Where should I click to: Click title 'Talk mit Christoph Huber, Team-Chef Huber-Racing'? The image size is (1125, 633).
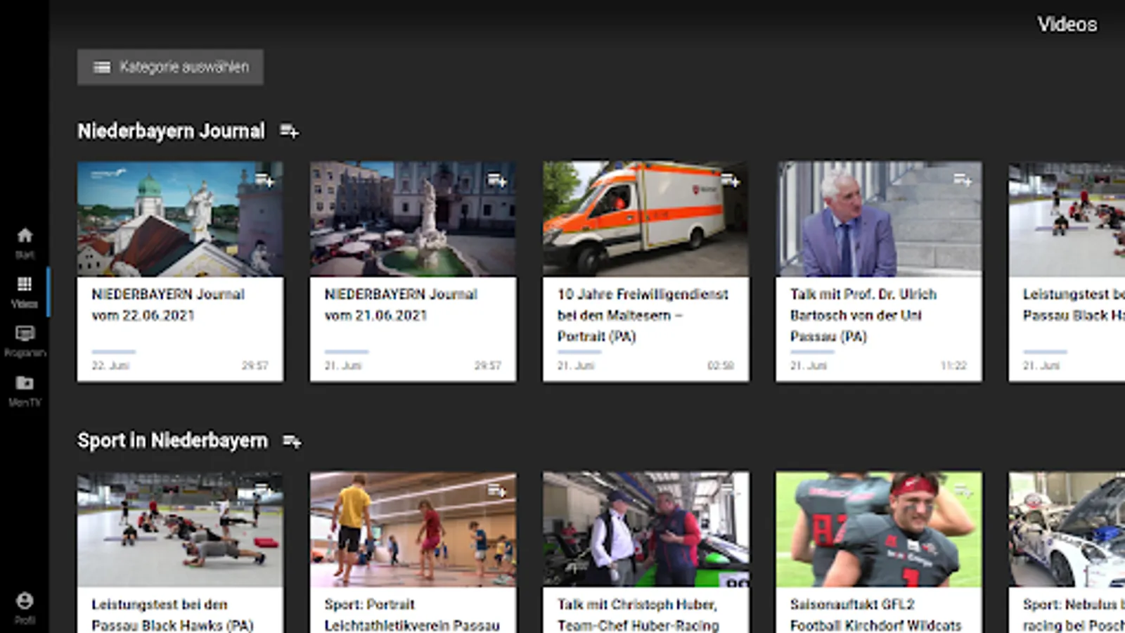click(x=638, y=615)
